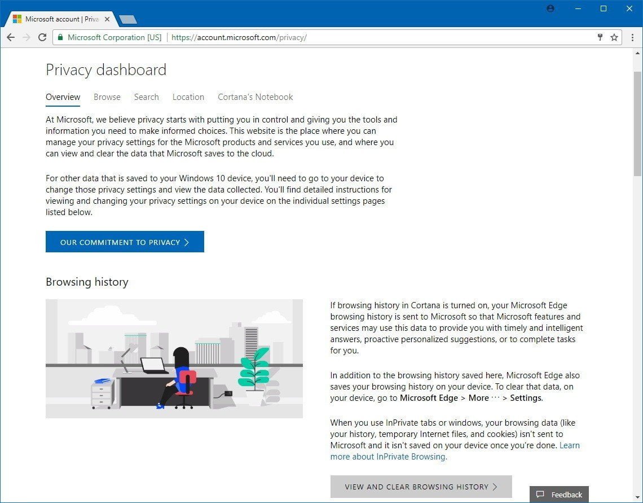Screen dimensions: 643x503
Task: Open the Cortana's Notebook tab
Action: pyautogui.click(x=255, y=97)
